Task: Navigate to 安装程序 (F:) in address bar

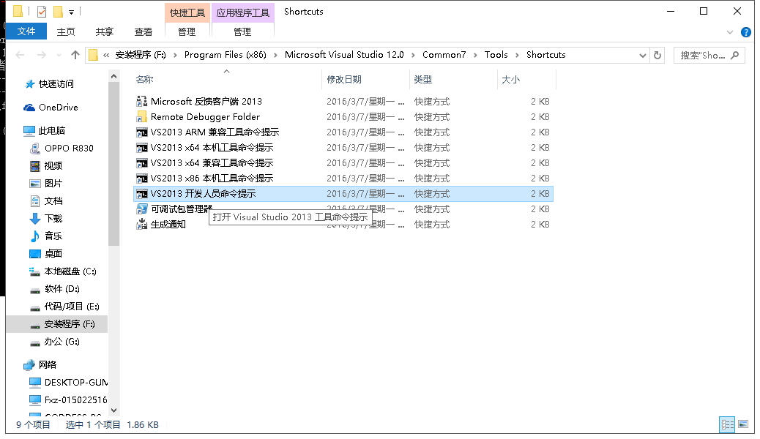Action: 141,55
